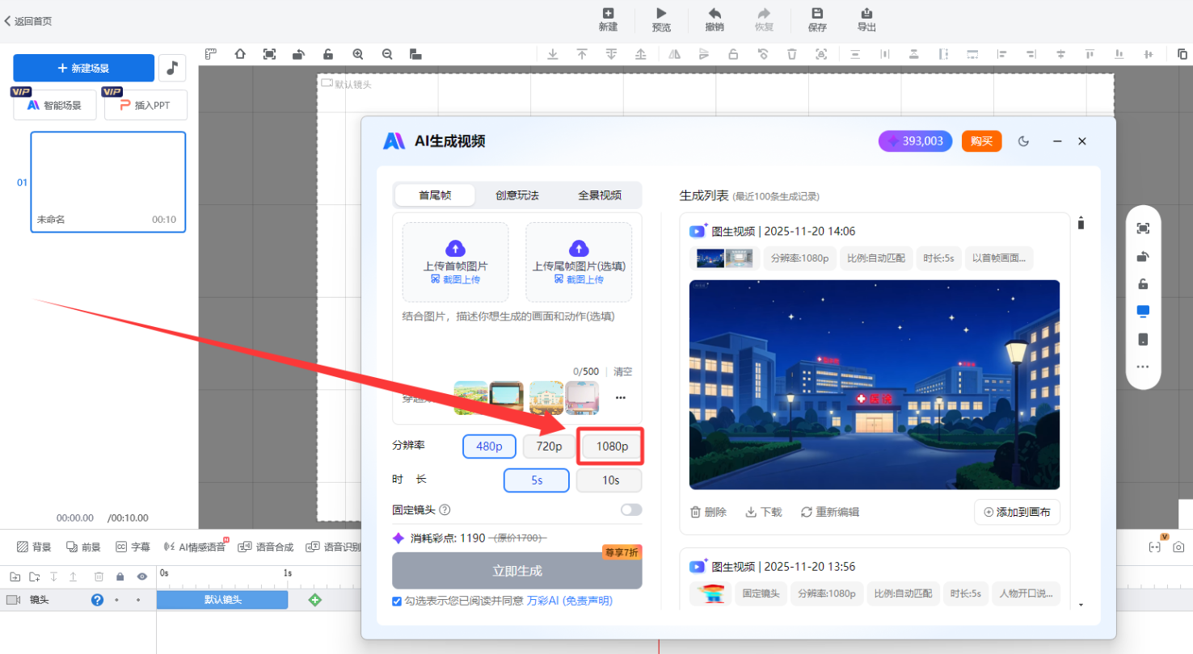1193x654 pixels.
Task: Switch to the 创意玩法 tab
Action: pyautogui.click(x=517, y=195)
